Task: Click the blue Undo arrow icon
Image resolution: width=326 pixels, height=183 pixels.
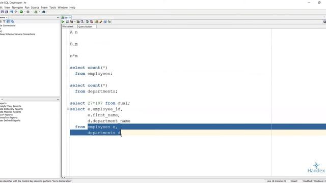Action: (12, 12)
